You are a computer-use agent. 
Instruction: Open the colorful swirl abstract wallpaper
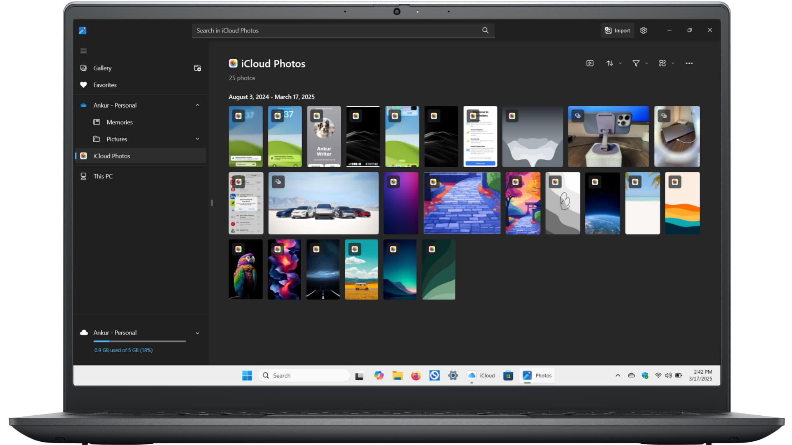click(284, 269)
